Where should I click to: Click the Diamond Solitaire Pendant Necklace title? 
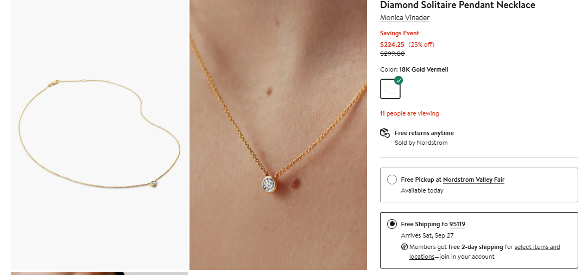click(x=457, y=5)
